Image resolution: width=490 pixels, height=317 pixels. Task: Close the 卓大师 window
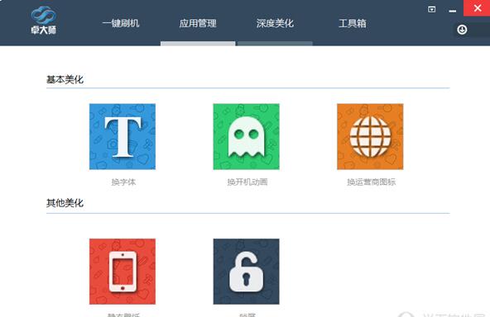(x=477, y=8)
